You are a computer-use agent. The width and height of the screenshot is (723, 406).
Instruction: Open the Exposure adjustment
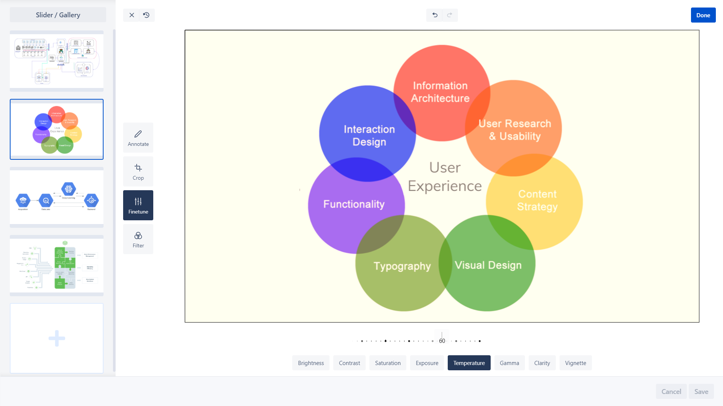(427, 363)
